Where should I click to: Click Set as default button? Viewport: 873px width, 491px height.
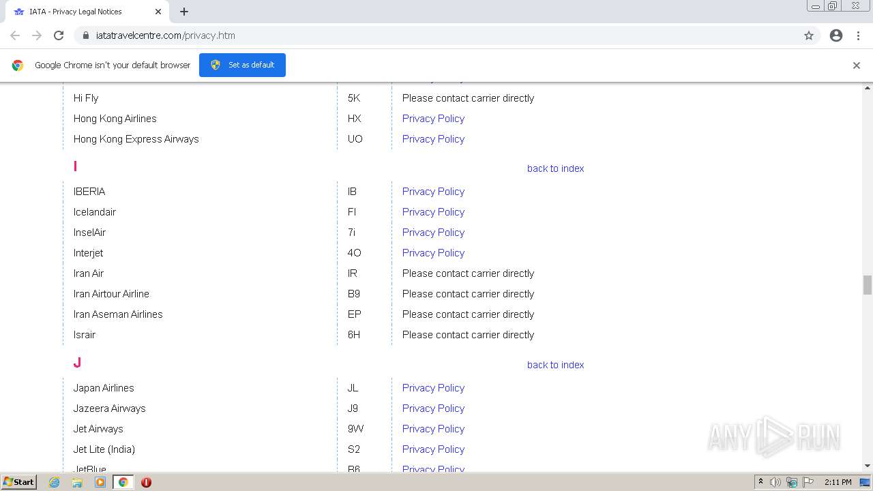242,65
